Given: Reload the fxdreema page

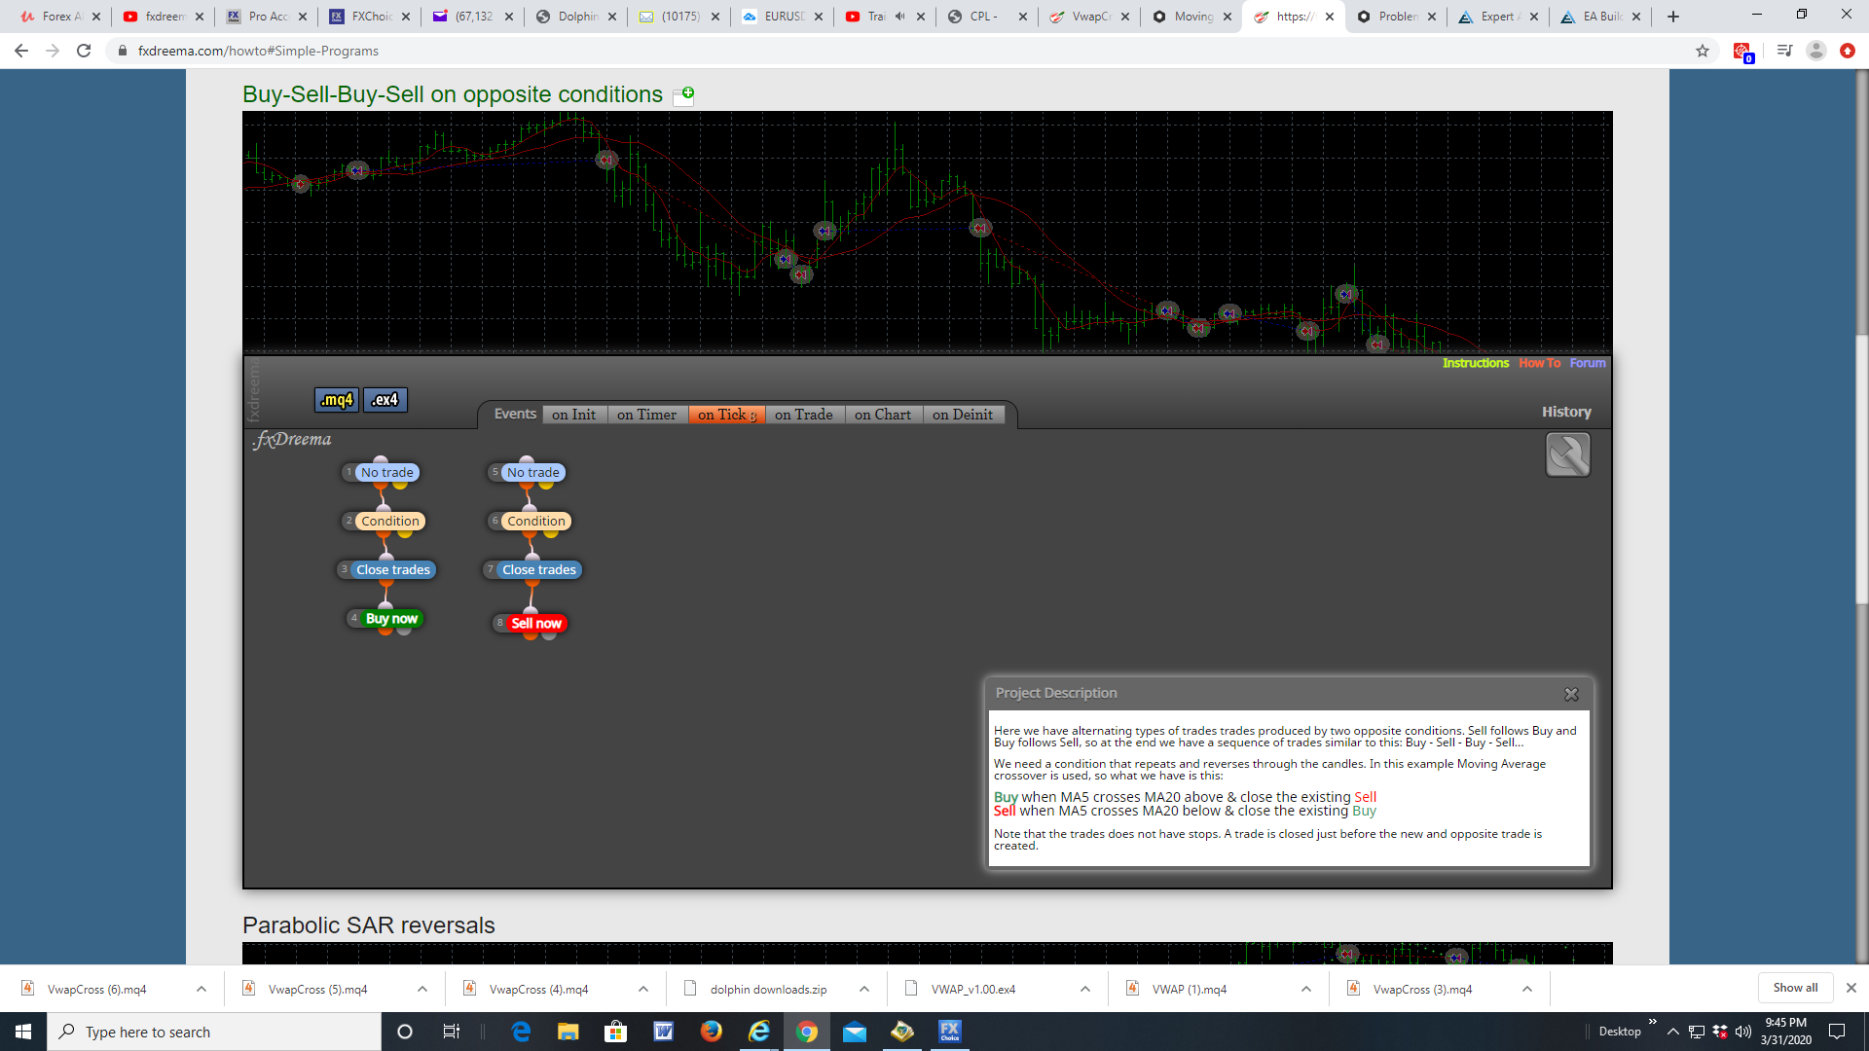Looking at the screenshot, I should point(84,51).
